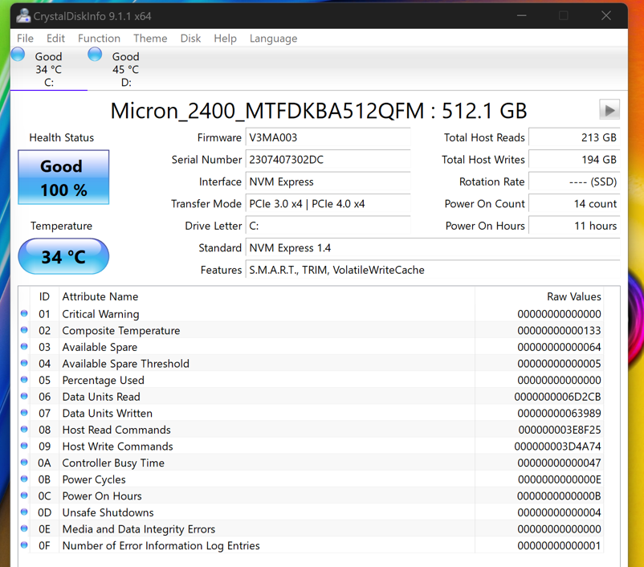644x567 pixels.
Task: Click the Features field
Action: click(x=433, y=270)
